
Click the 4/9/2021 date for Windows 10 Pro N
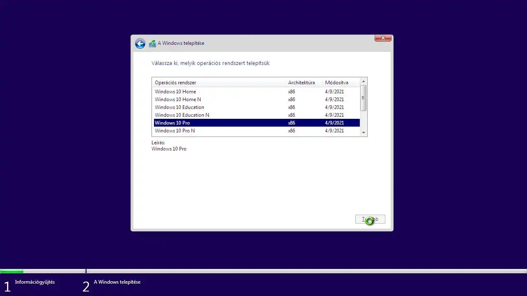[334, 131]
